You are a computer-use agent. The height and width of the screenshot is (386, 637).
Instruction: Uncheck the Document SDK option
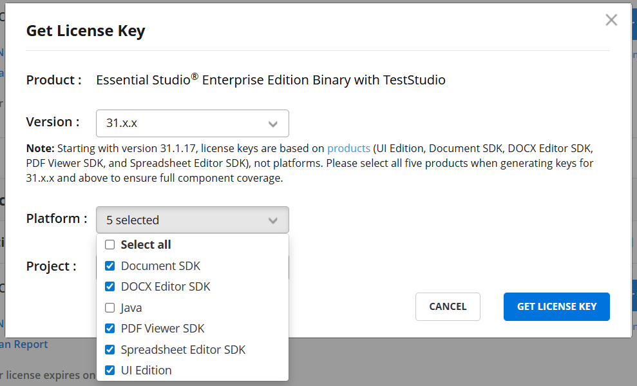click(x=109, y=265)
